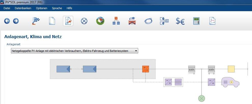
Task: Open the blank document project data icon
Action: tap(52, 21)
